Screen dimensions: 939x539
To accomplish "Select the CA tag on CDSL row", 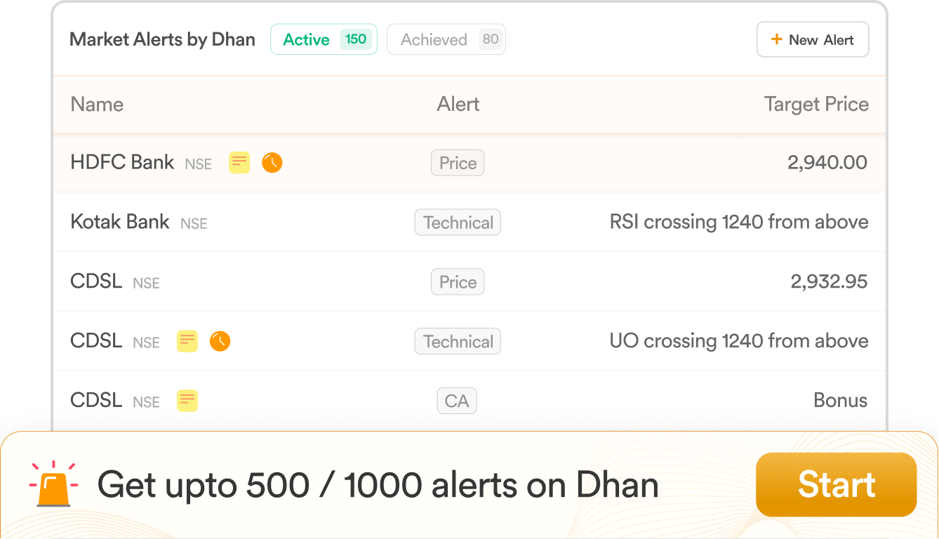I will 457,401.
